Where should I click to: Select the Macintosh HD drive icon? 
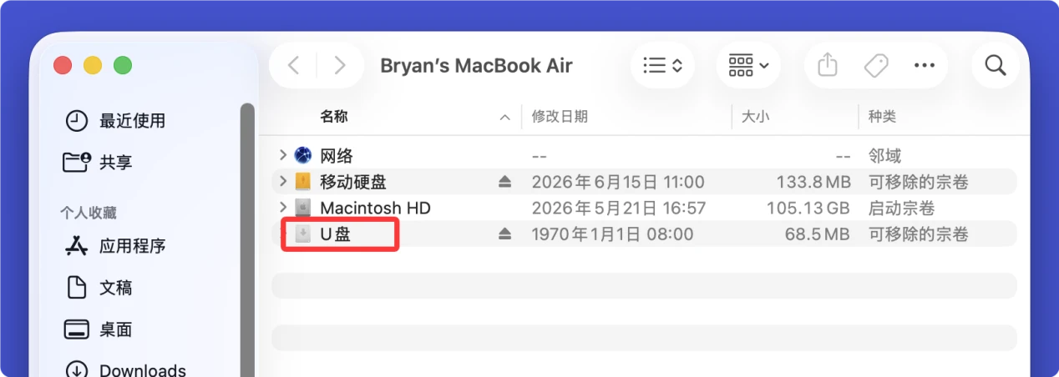click(x=302, y=207)
